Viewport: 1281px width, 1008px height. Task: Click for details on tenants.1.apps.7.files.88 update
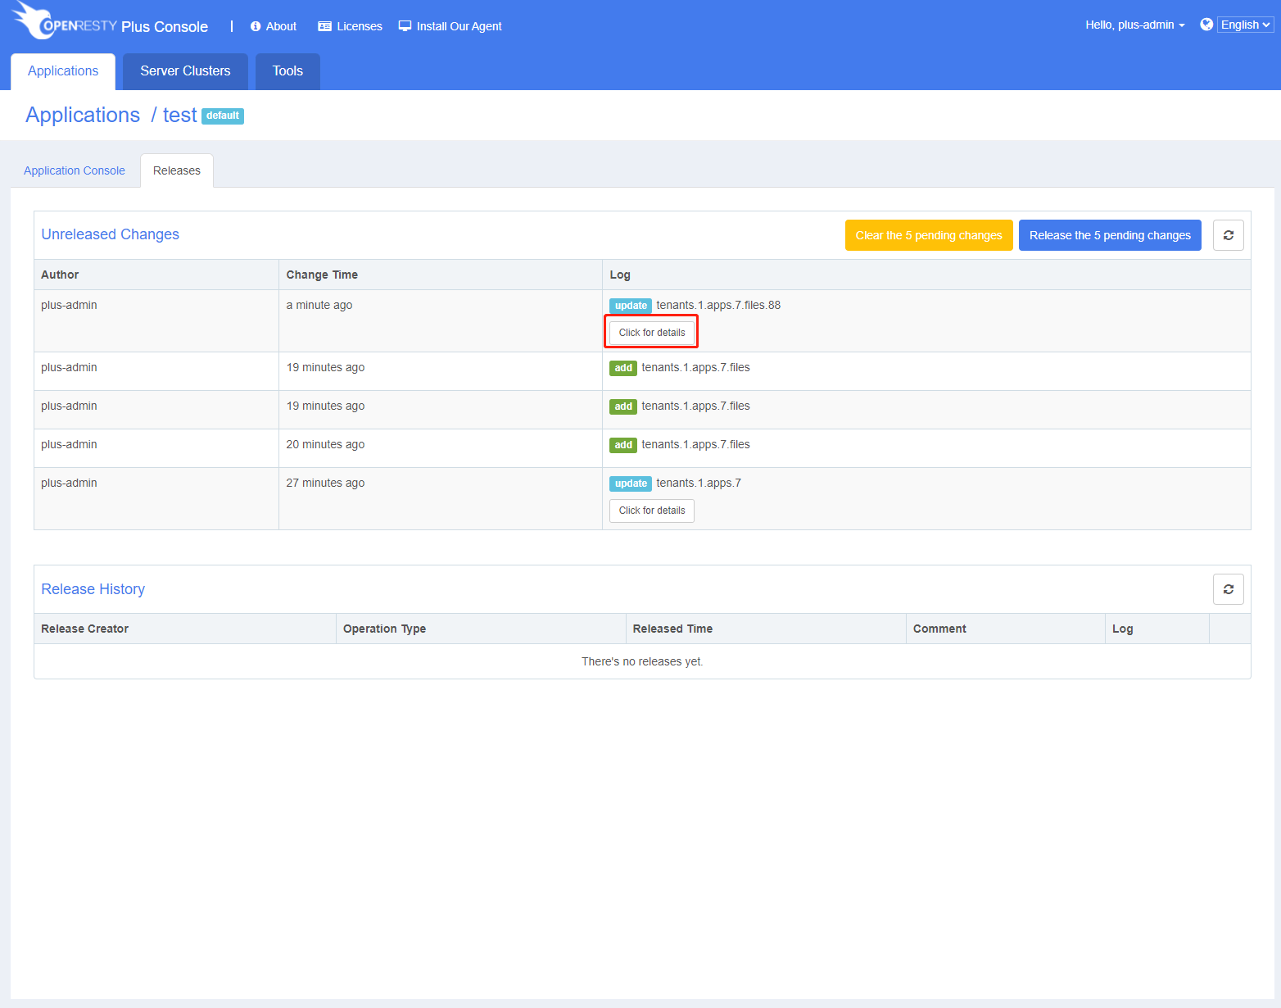pyautogui.click(x=652, y=333)
